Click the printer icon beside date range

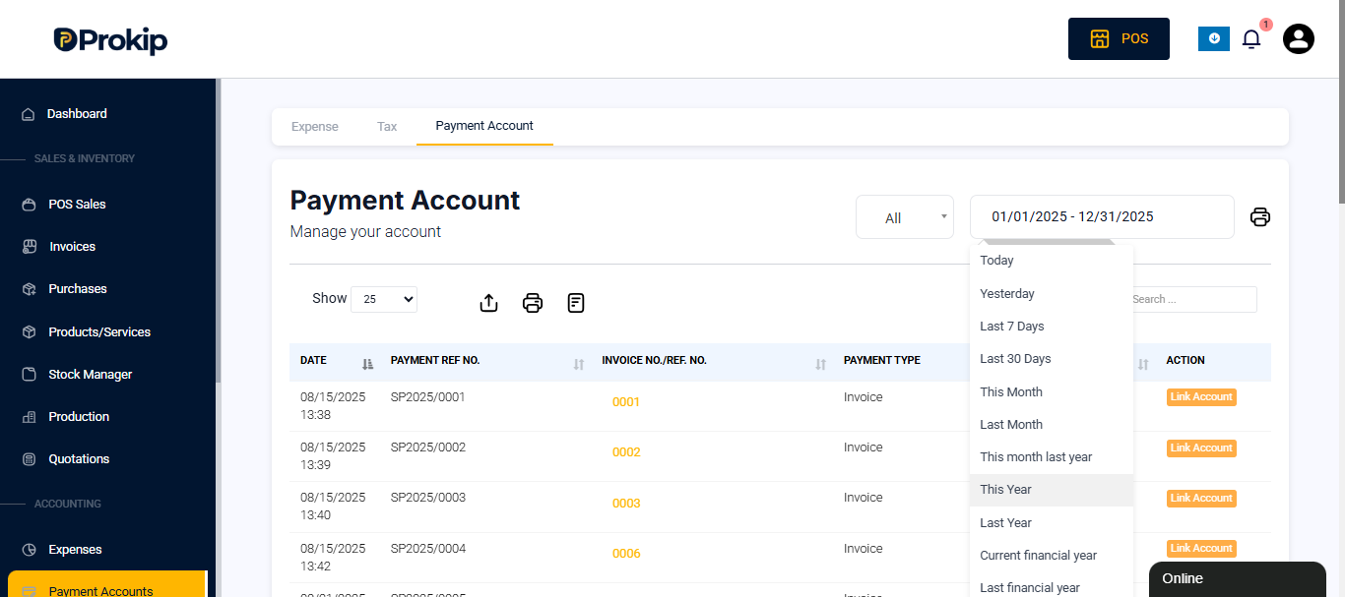pos(1260,217)
